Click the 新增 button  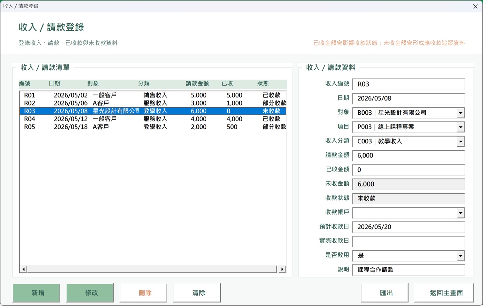[x=37, y=293]
